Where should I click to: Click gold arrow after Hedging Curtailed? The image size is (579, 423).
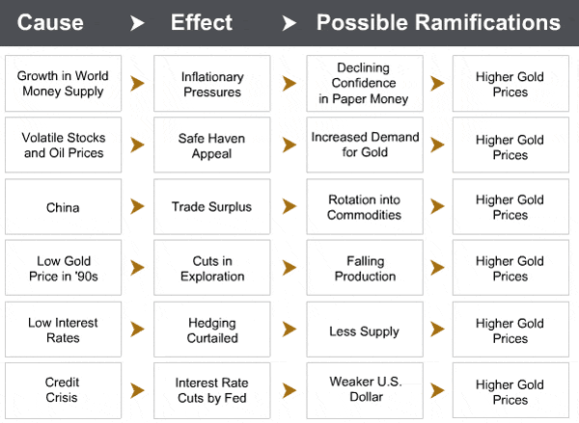coord(289,330)
